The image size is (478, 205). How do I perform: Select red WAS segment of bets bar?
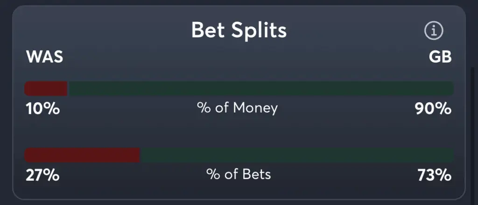click(82, 155)
